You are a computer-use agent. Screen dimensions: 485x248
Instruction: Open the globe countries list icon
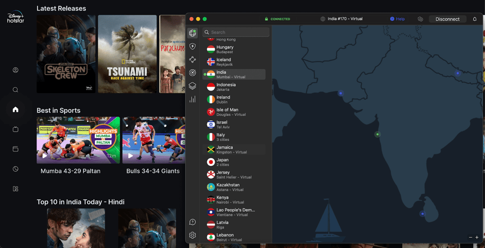click(192, 33)
